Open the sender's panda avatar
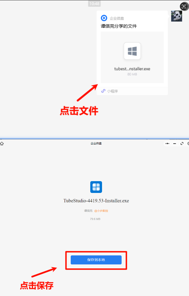The height and width of the screenshot is (296, 189). tap(177, 16)
